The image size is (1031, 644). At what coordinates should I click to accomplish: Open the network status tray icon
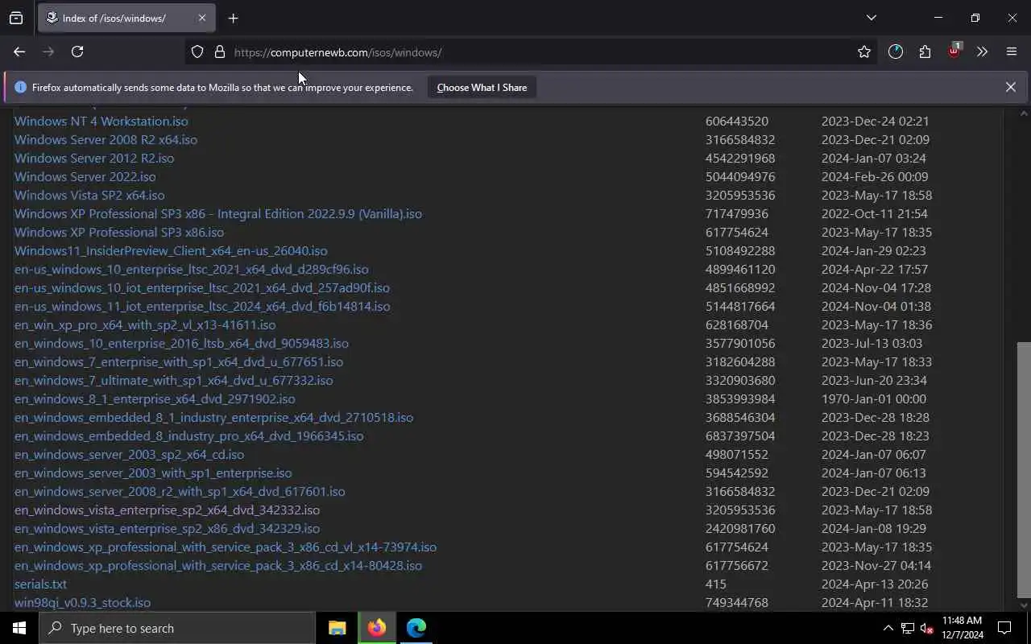[907, 628]
